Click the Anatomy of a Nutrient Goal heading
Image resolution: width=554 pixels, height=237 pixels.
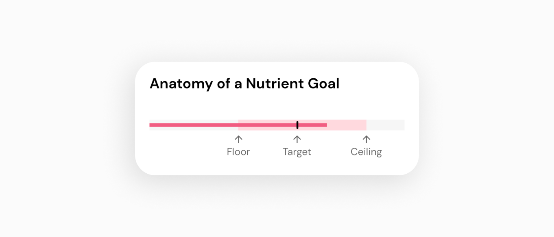[244, 84]
